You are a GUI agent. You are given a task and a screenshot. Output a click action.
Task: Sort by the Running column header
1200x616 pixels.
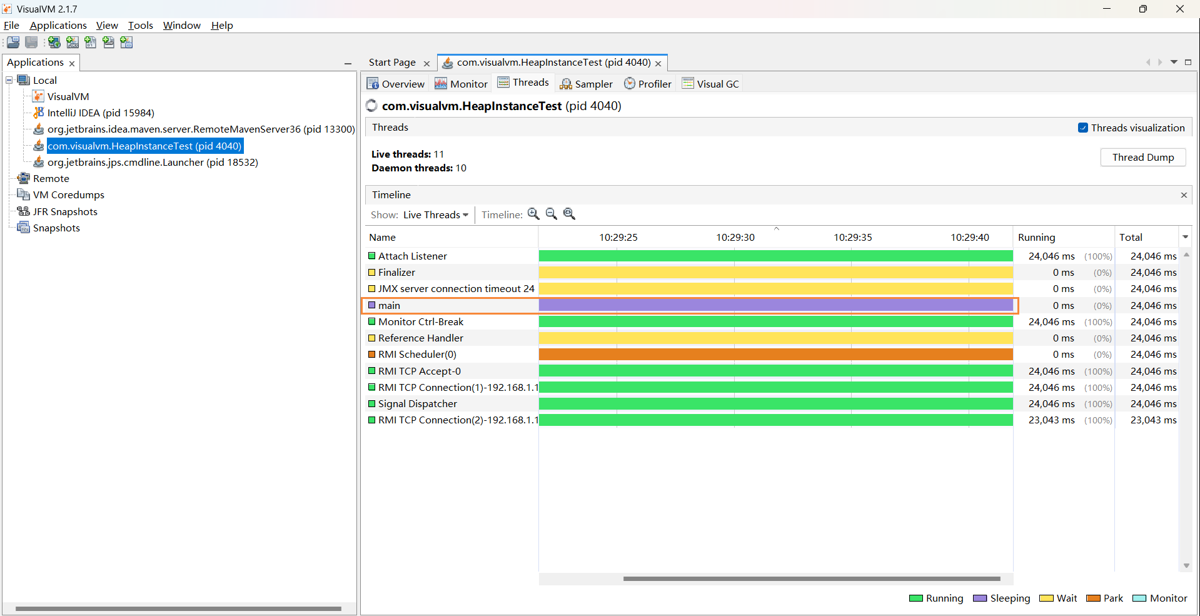[x=1063, y=237]
